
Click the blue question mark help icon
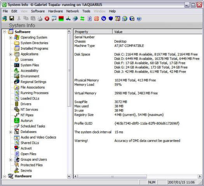click(139, 19)
